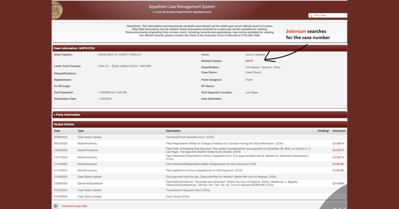This screenshot has height=209, width=399.
Task: Open document 23-36314
Action: click(338, 157)
